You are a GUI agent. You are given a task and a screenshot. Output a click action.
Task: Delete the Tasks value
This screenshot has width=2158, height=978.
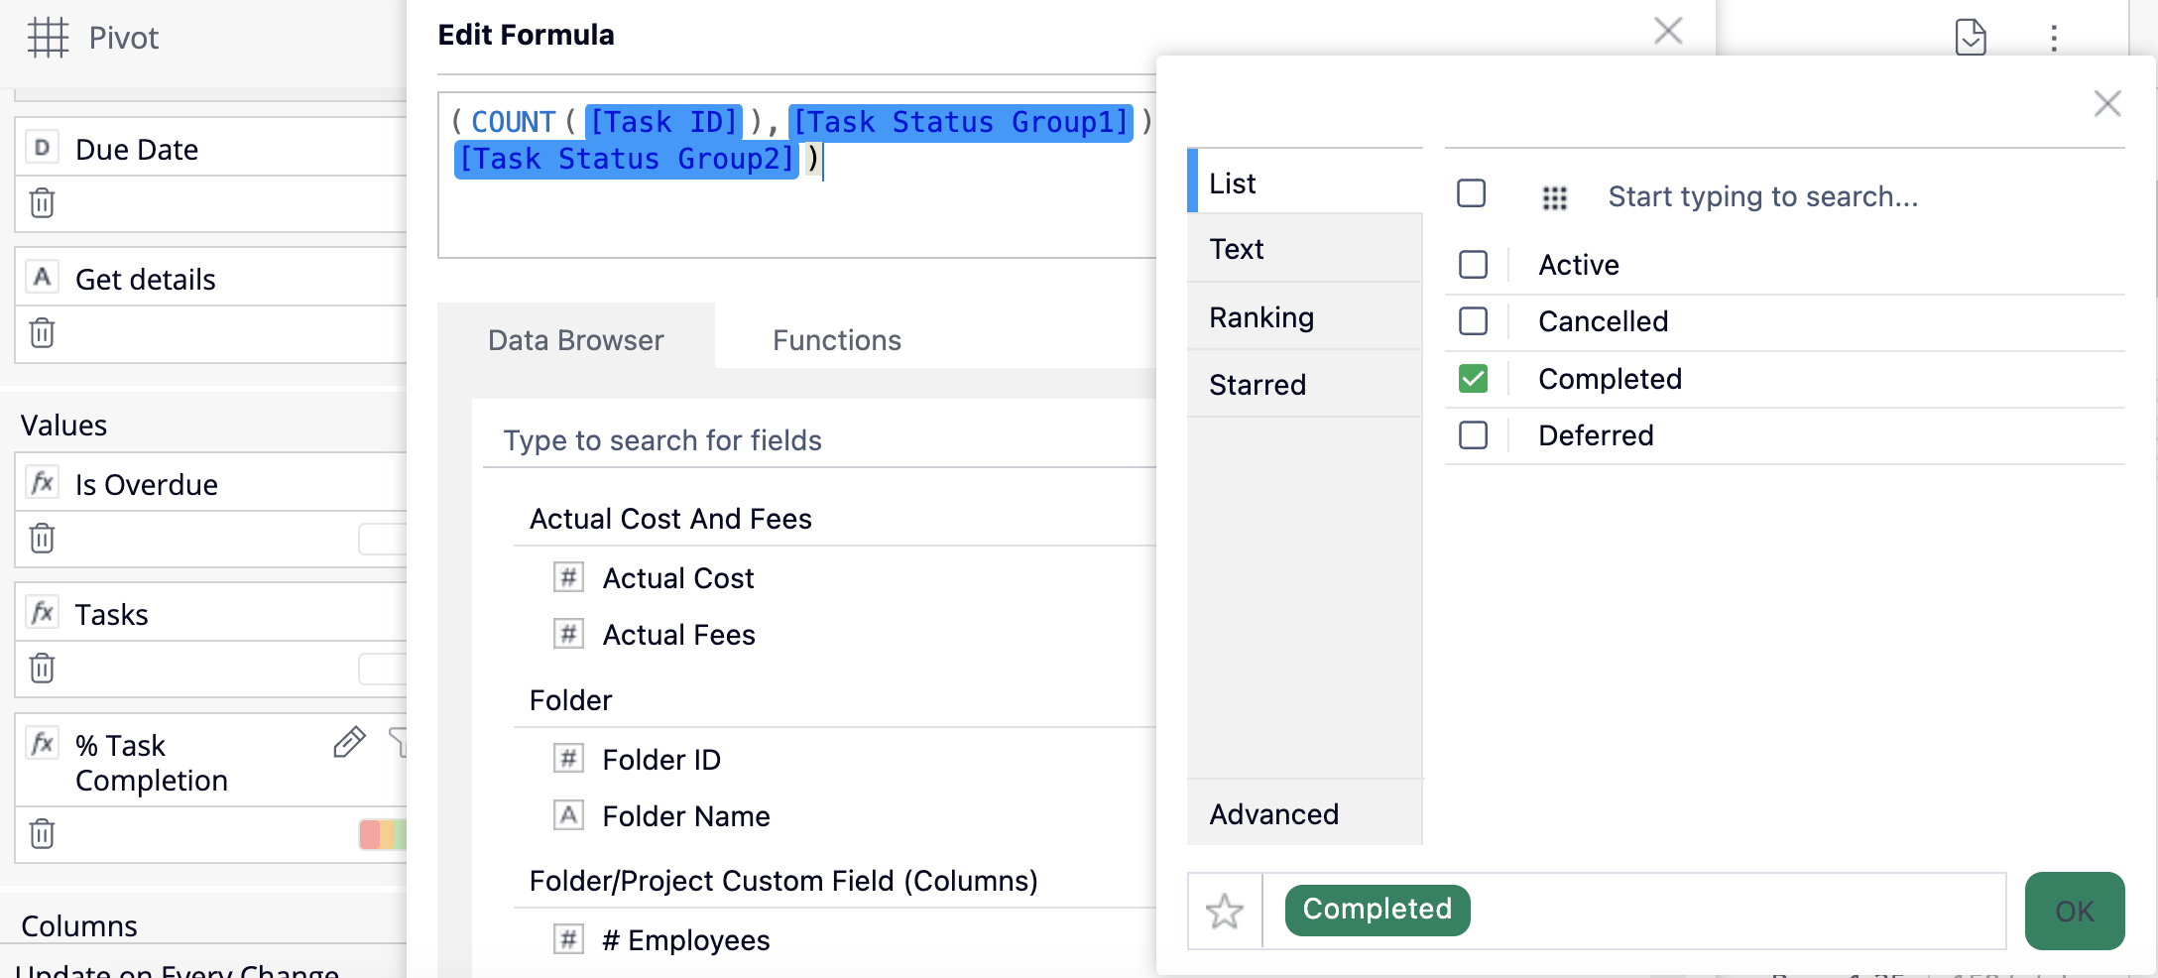click(x=42, y=669)
